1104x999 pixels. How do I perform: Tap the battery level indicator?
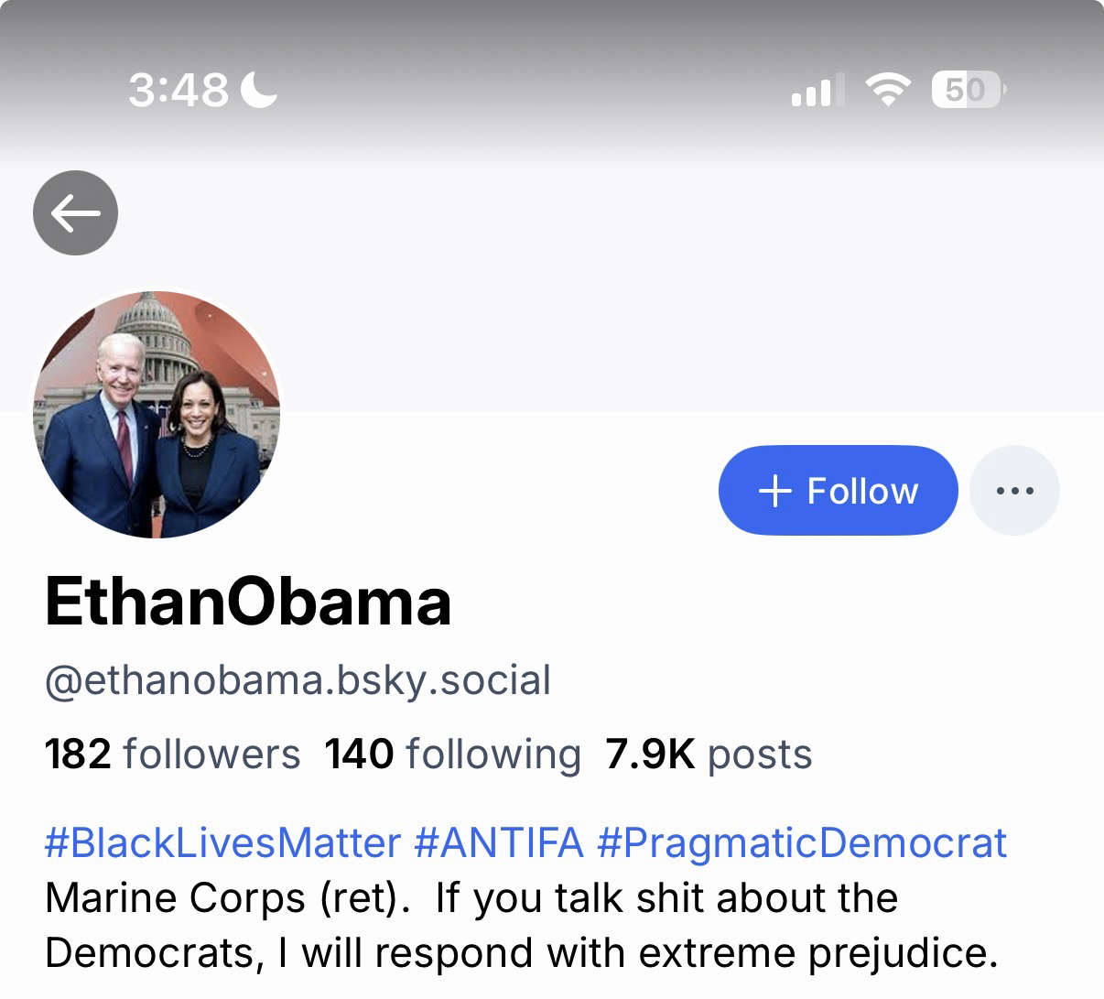pyautogui.click(x=968, y=90)
